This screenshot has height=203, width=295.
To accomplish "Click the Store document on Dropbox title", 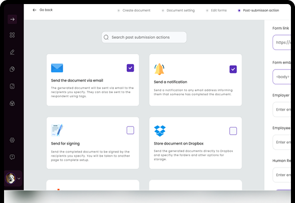I will 178,144.
